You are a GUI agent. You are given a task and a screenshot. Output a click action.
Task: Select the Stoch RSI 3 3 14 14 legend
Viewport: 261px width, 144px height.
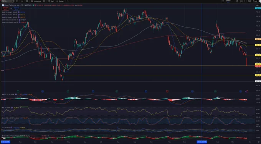pos(10,118)
